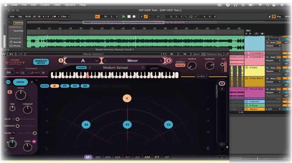Viewport: 292px width, 163px height.
Task: Click the treble clef key detect icon
Action: [x=61, y=60]
